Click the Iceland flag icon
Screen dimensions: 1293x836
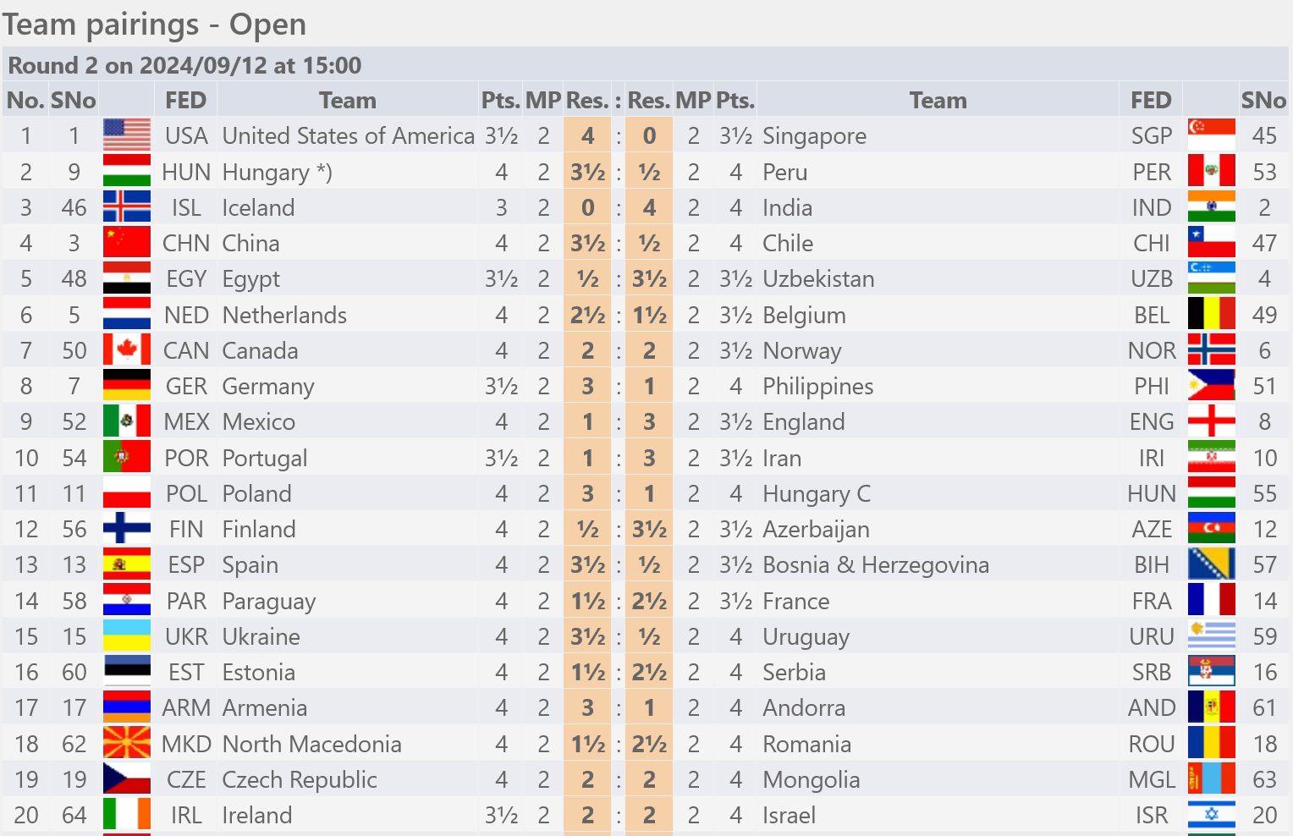pos(127,207)
